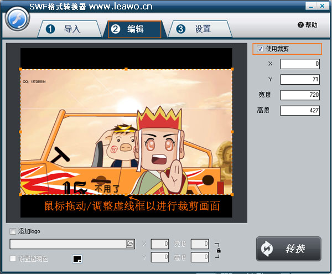332x274 pixels.
Task: Click the top-center crop handle
Action: (126, 69)
